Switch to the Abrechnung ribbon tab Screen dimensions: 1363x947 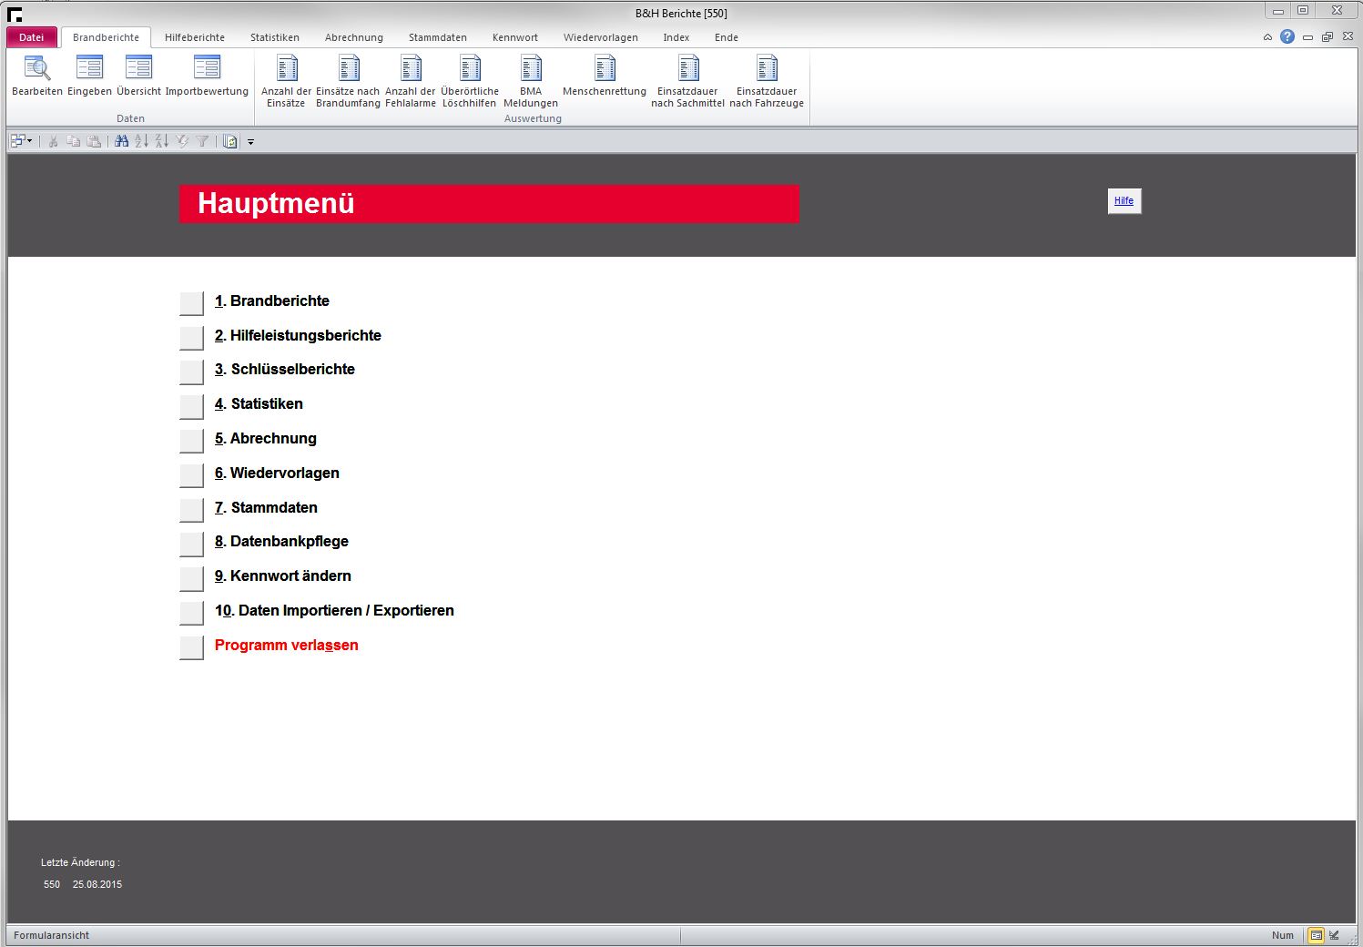(354, 37)
